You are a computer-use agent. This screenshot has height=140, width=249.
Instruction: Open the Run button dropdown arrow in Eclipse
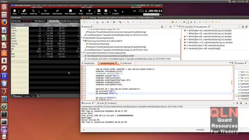coord(117,22)
